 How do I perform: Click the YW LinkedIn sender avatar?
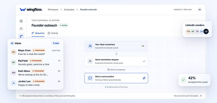pos(188,31)
